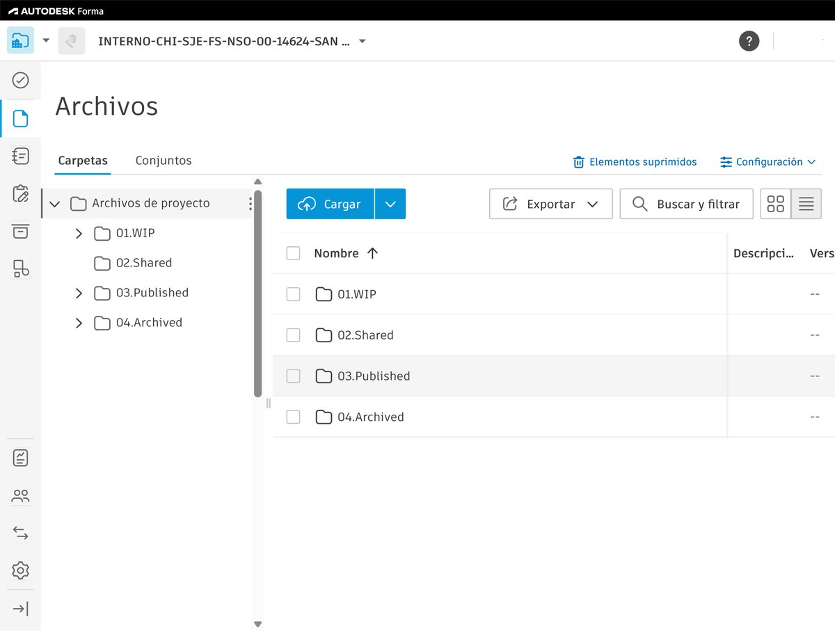Check the 03.Published row checkbox
835x631 pixels.
click(294, 376)
